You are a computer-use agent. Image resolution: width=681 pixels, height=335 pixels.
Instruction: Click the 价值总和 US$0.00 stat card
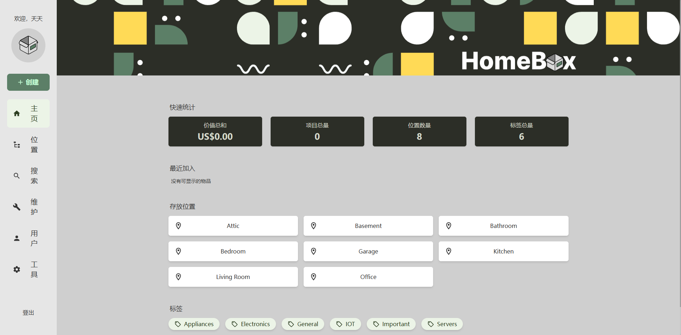(x=215, y=132)
